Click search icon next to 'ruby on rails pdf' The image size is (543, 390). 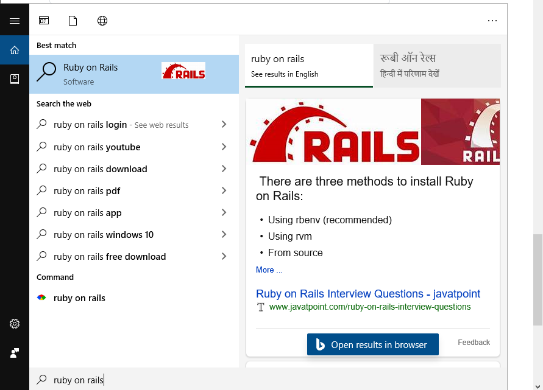point(41,190)
